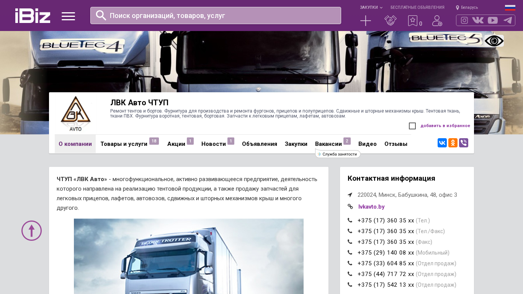Image resolution: width=523 pixels, height=294 pixels.
Task: Click the search magnifier icon
Action: click(x=101, y=15)
